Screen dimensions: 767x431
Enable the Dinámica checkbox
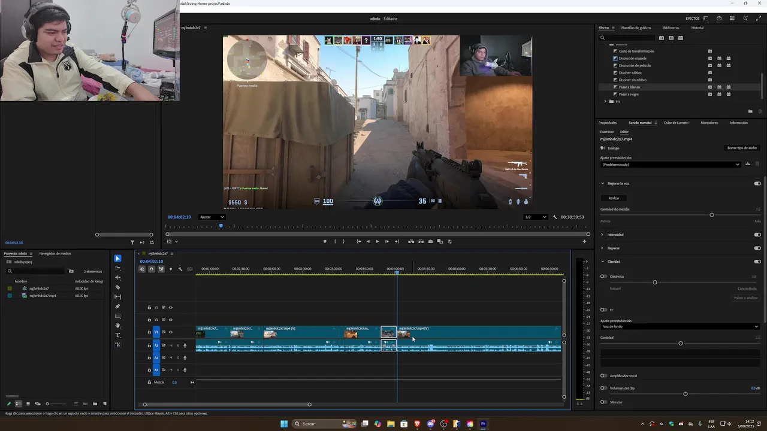pos(603,277)
